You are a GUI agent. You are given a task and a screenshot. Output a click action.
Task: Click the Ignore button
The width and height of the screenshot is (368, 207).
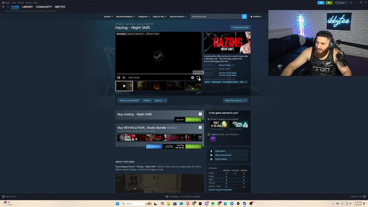[158, 100]
